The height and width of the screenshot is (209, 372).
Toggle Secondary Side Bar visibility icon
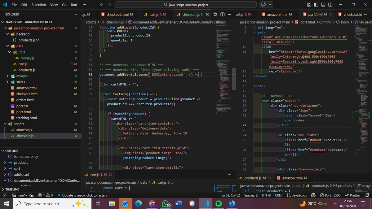click(x=331, y=5)
